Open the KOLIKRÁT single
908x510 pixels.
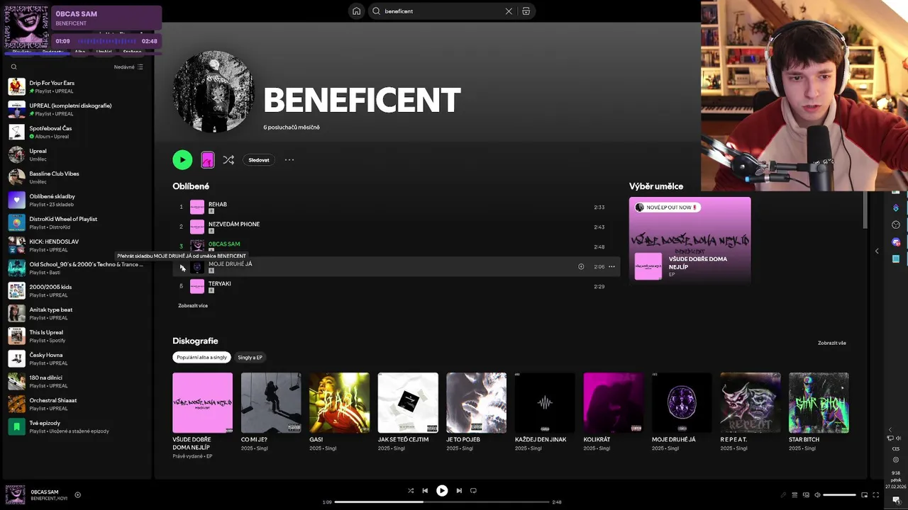tap(613, 403)
